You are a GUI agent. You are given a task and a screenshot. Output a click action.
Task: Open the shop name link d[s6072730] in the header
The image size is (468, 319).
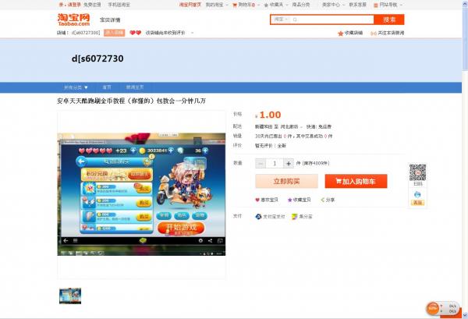click(86, 33)
